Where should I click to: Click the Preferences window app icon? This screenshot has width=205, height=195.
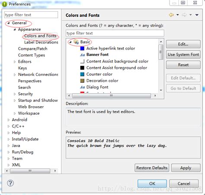click(x=4, y=4)
